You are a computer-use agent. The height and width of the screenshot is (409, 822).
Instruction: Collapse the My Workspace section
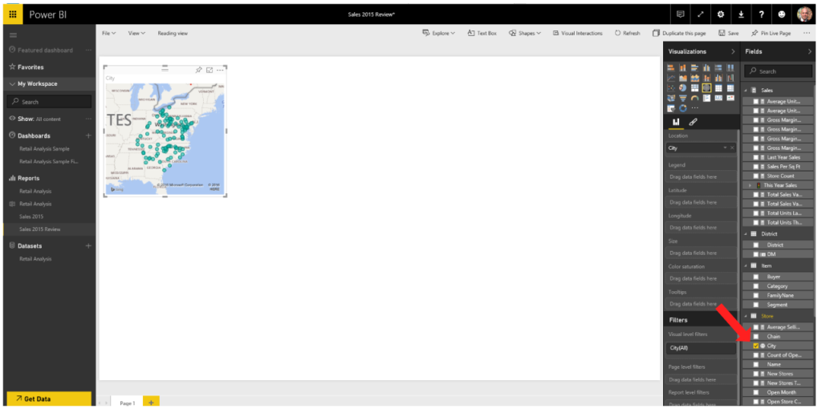click(x=13, y=83)
